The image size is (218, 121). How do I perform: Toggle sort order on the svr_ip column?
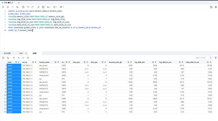[x=36, y=62]
